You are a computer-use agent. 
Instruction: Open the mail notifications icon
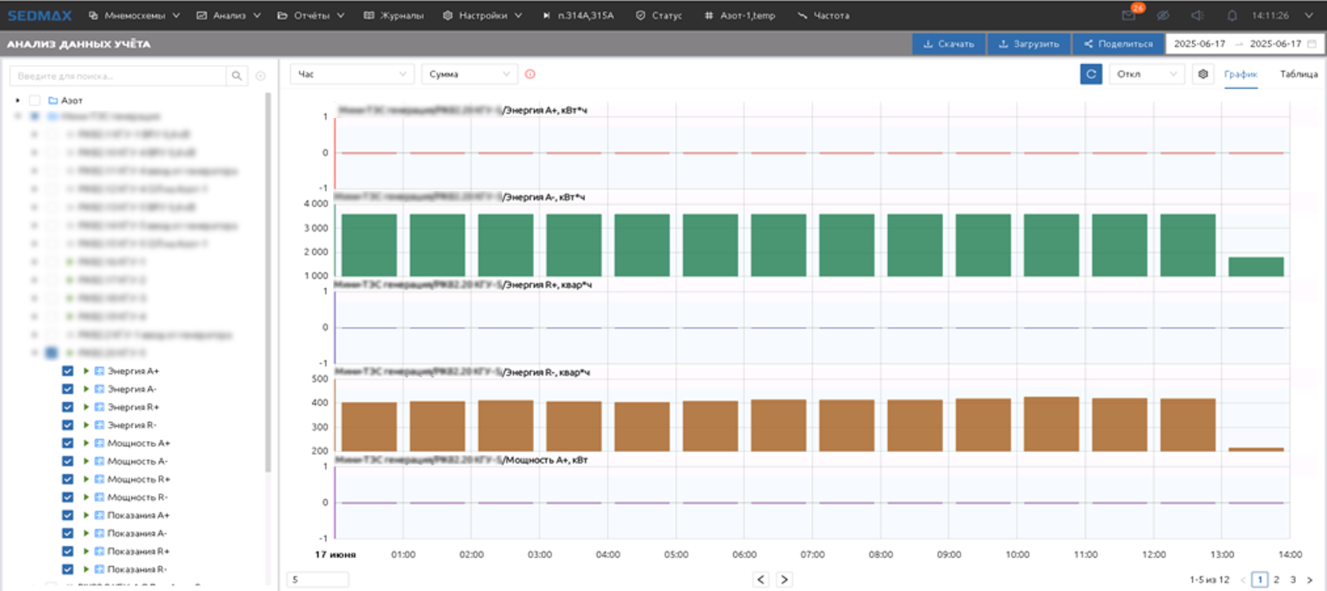pos(1129,15)
